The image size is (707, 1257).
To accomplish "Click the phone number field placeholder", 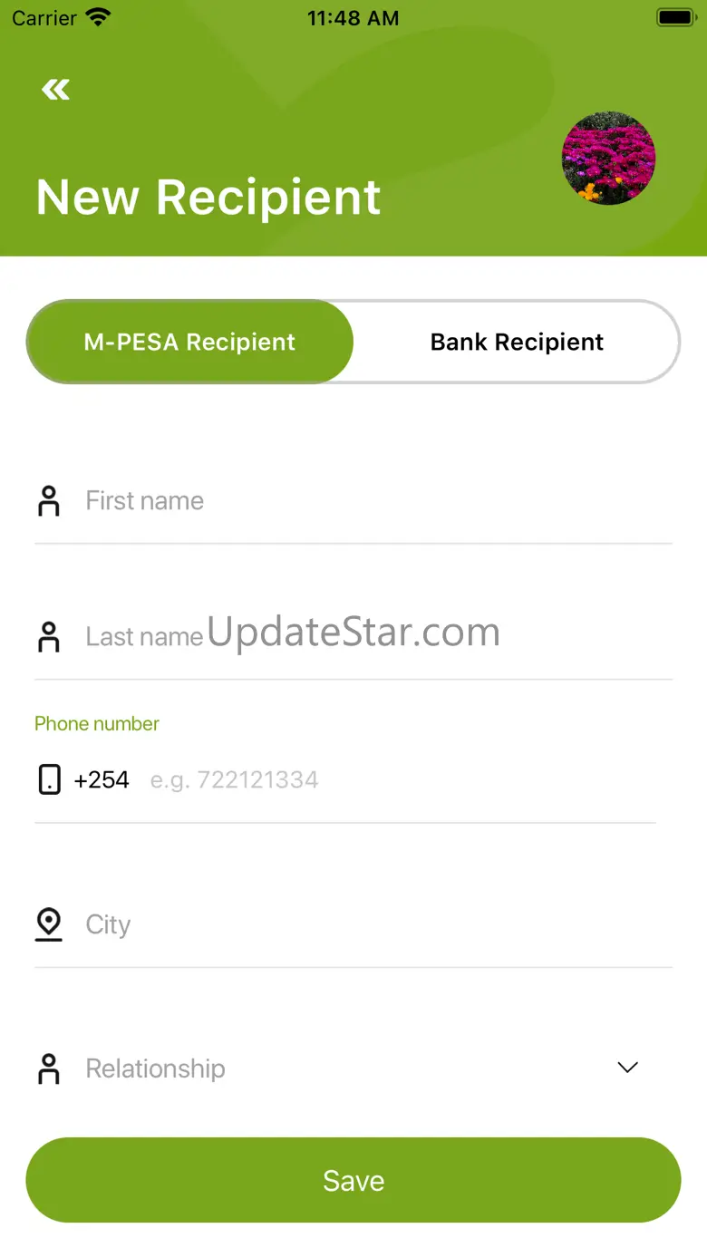I will (234, 779).
